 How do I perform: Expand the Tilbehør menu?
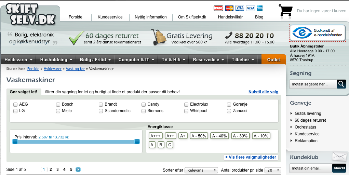pyautogui.click(x=243, y=60)
